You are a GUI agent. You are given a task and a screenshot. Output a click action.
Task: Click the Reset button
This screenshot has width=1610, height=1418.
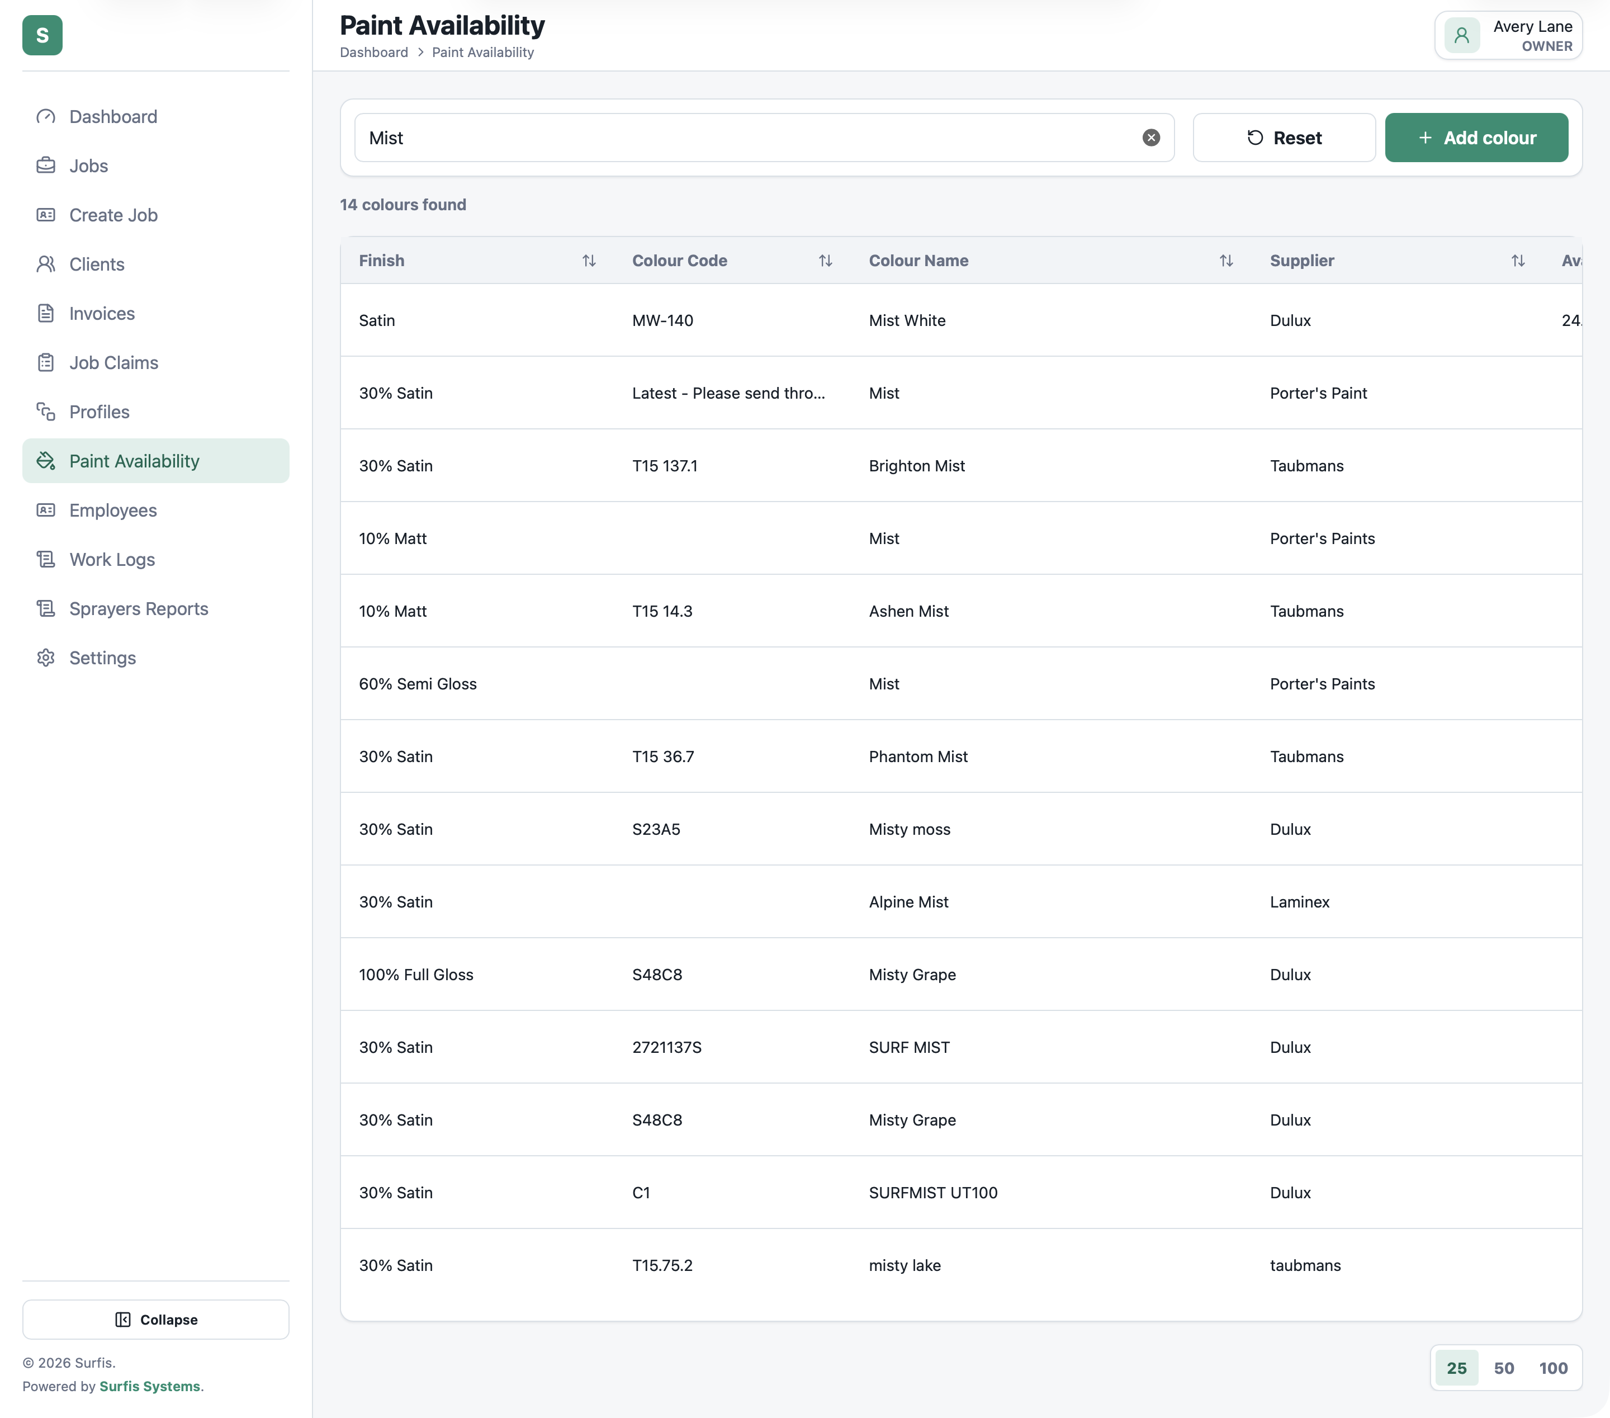(1284, 138)
